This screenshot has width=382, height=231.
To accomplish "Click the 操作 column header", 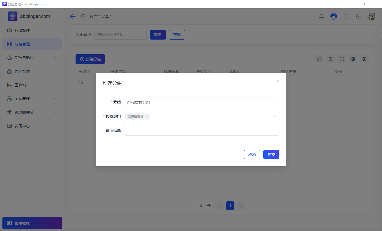I will (x=338, y=72).
